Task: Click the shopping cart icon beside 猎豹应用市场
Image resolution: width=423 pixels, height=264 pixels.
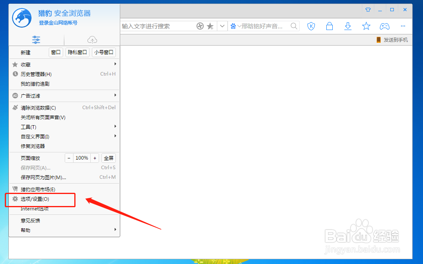Action: coord(15,189)
